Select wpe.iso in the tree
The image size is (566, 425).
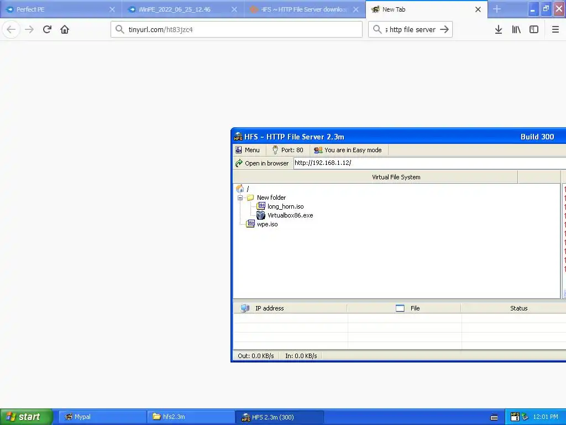(x=267, y=225)
